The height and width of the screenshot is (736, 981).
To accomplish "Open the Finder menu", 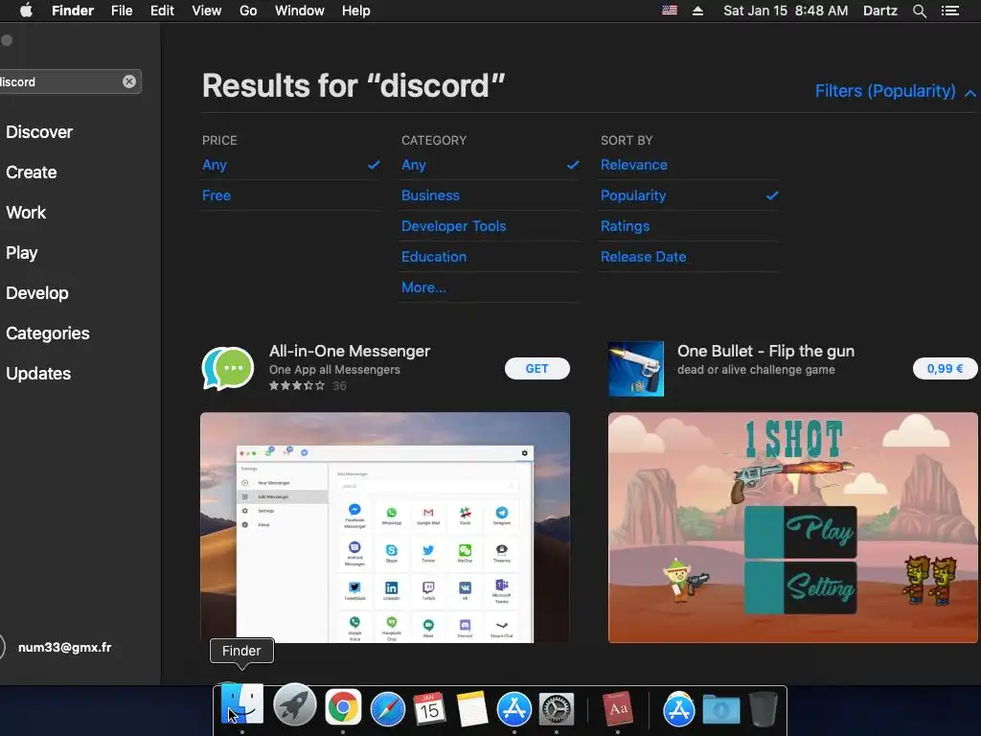I will point(73,11).
